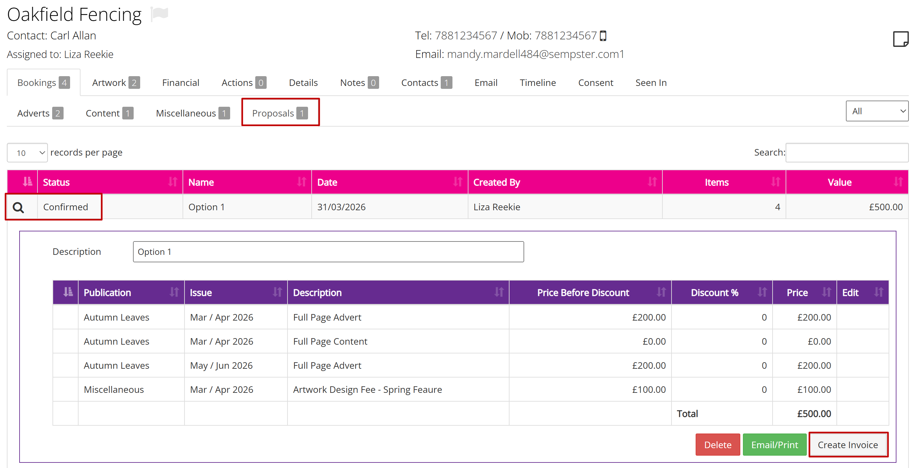Open the records per page dropdown
This screenshot has height=468, width=916.
27,153
